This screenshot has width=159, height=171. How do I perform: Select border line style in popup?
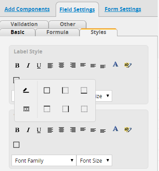26,109
